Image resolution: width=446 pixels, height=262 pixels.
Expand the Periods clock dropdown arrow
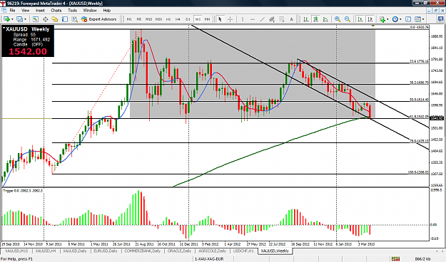coord(400,19)
